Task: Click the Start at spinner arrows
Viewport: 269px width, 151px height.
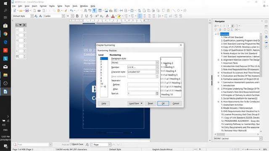Action: click(157, 94)
